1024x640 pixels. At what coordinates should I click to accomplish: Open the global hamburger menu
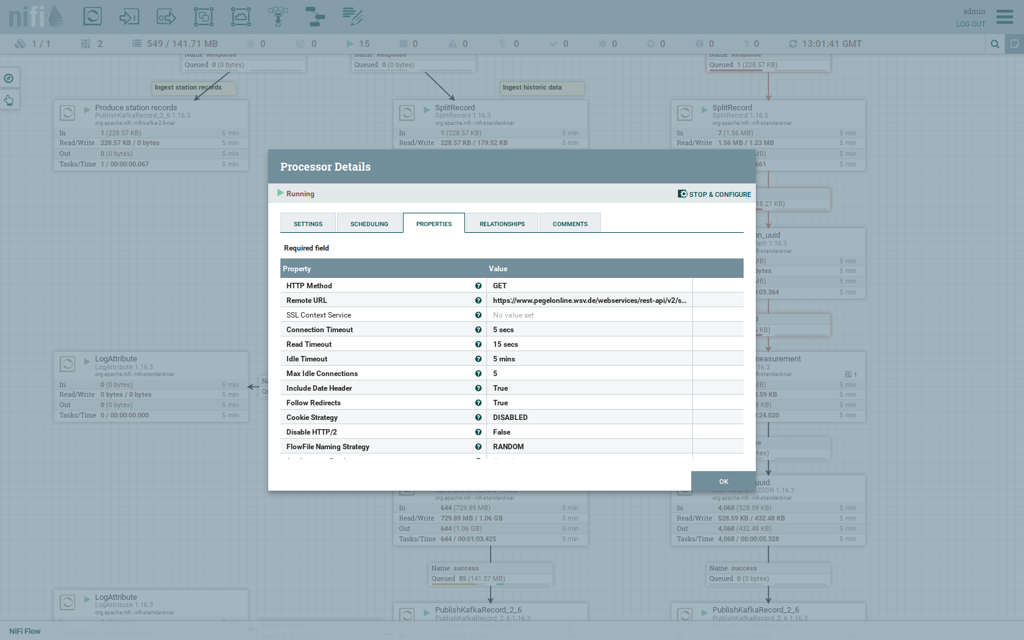1004,16
